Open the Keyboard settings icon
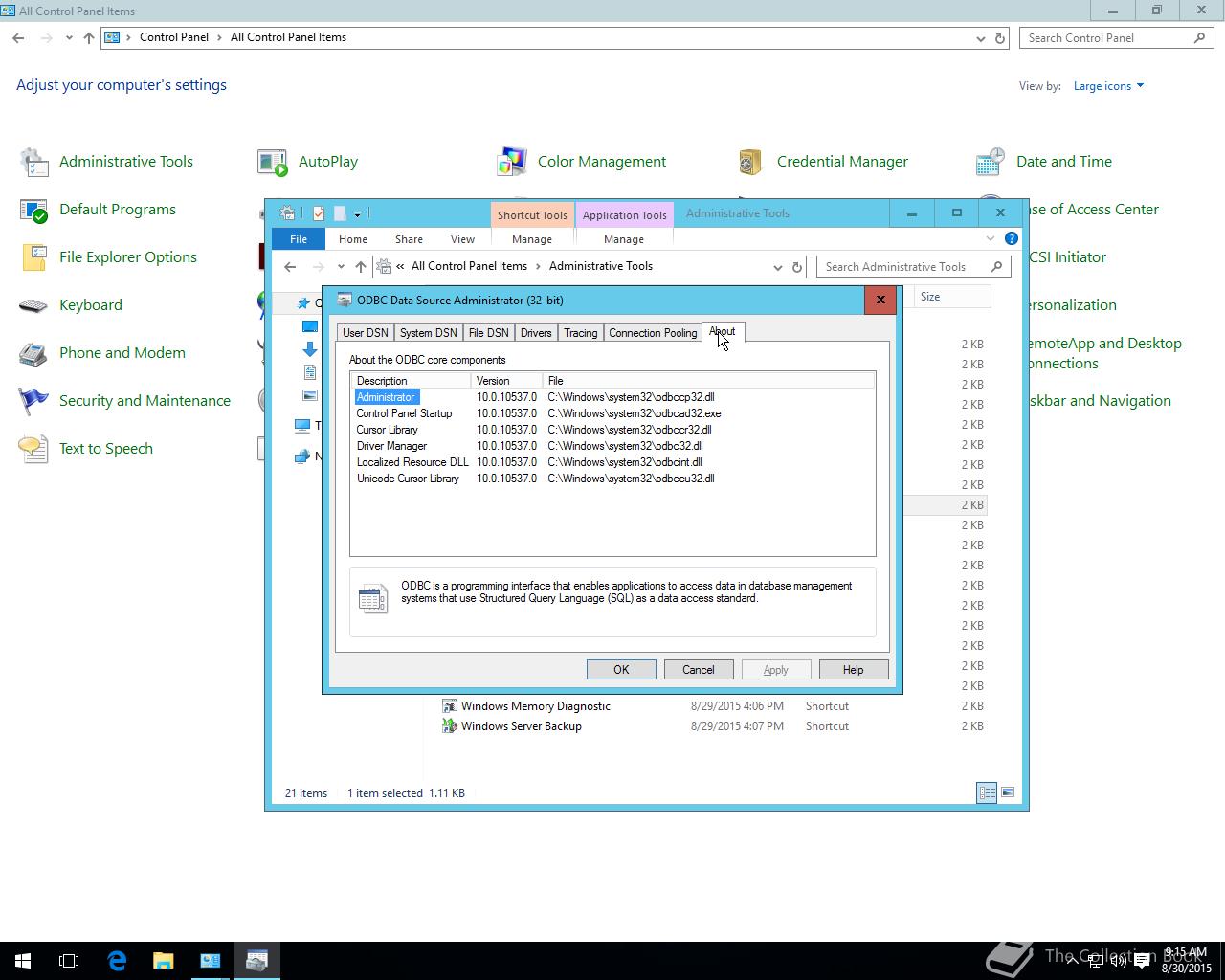Viewport: 1225px width, 980px height. pos(34,305)
